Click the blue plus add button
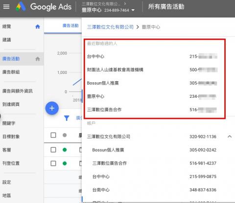 coord(52,108)
